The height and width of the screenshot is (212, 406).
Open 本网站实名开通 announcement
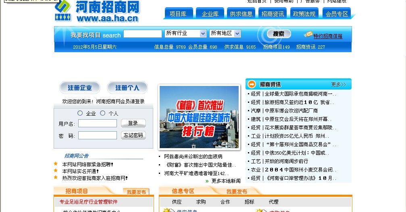[x=80, y=171]
